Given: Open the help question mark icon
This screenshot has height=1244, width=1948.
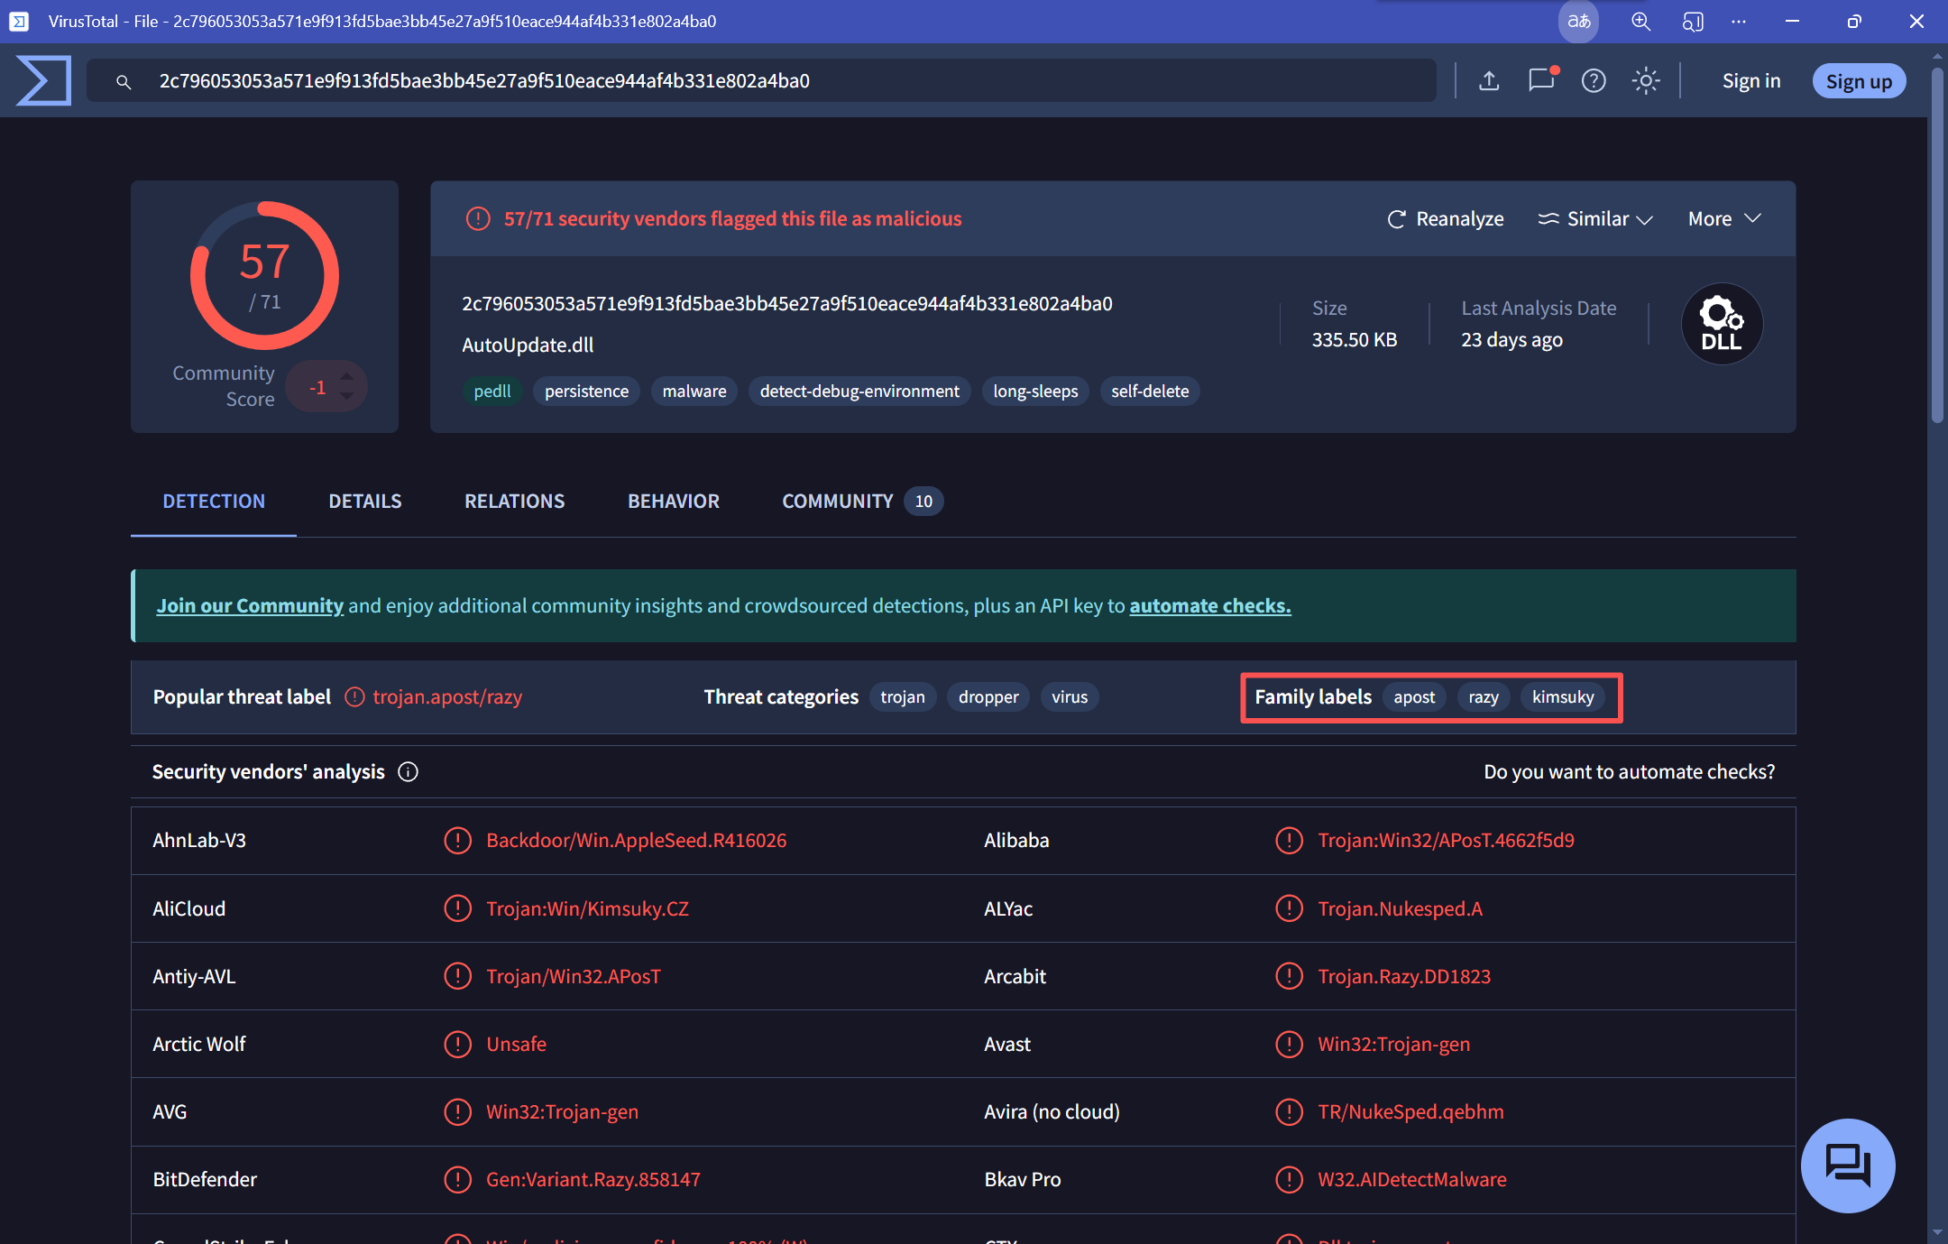Looking at the screenshot, I should pyautogui.click(x=1594, y=81).
